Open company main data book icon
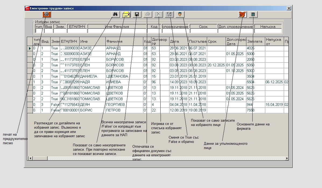Image resolution: width=322 pixels, height=188 pixels. pyautogui.click(x=253, y=14)
